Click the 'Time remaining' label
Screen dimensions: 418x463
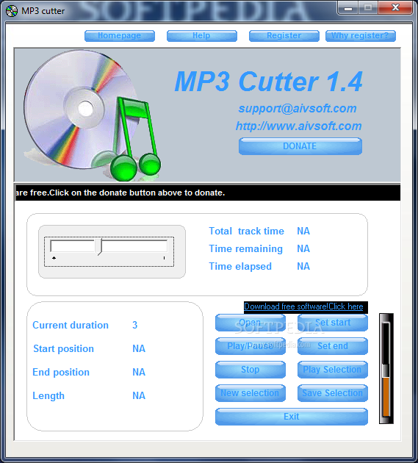point(246,249)
